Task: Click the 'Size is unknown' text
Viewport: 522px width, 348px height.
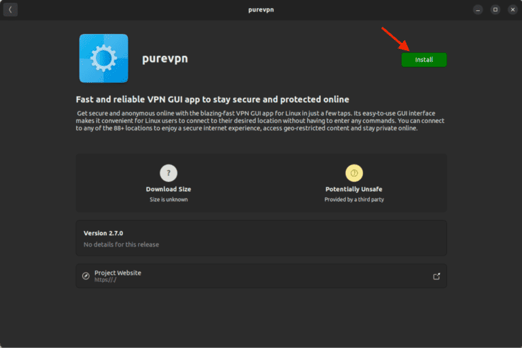Action: tap(169, 200)
